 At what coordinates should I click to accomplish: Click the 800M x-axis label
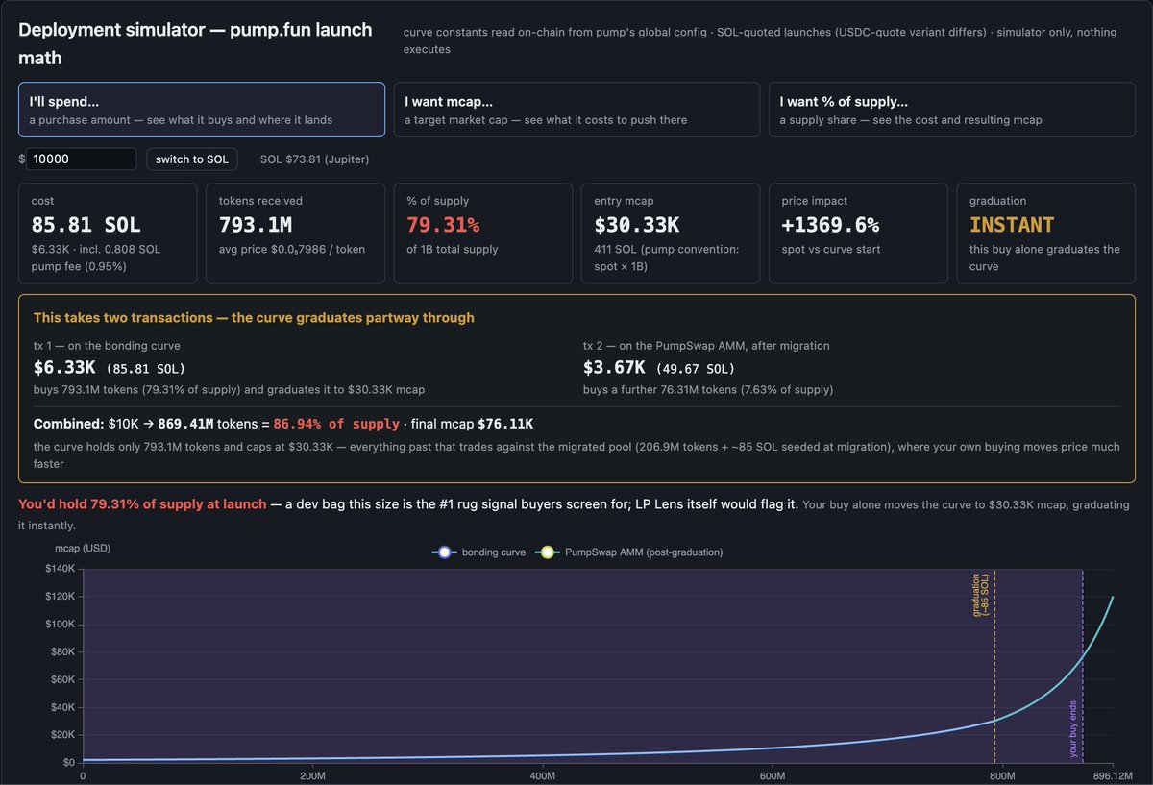[x=1003, y=775]
